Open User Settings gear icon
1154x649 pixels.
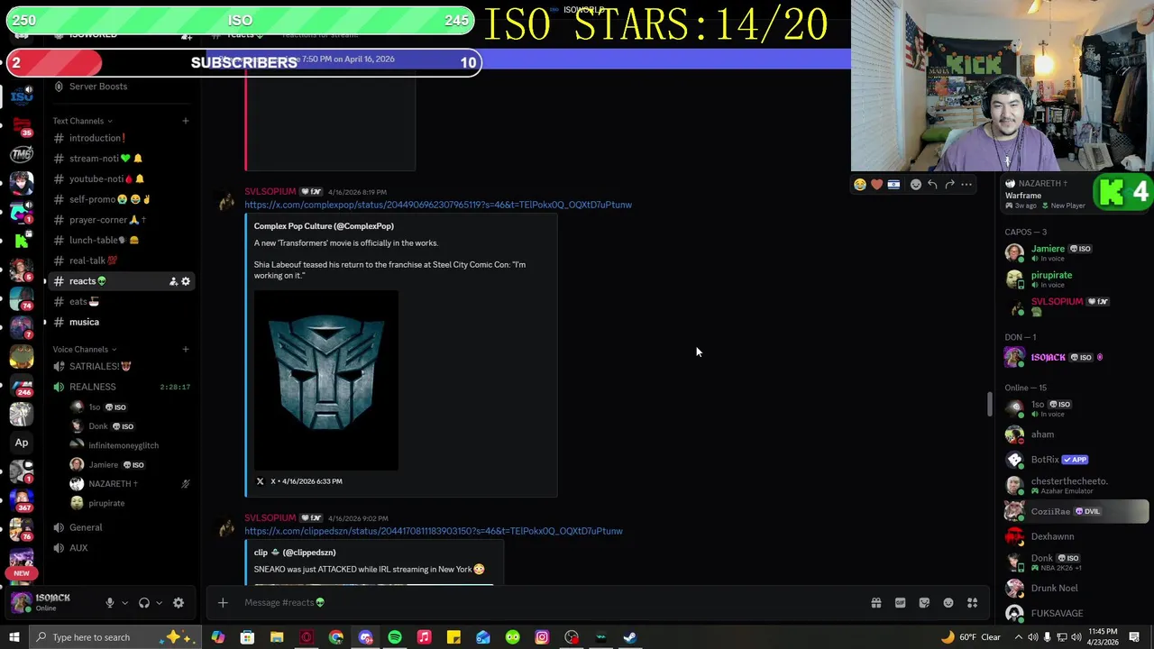(179, 603)
